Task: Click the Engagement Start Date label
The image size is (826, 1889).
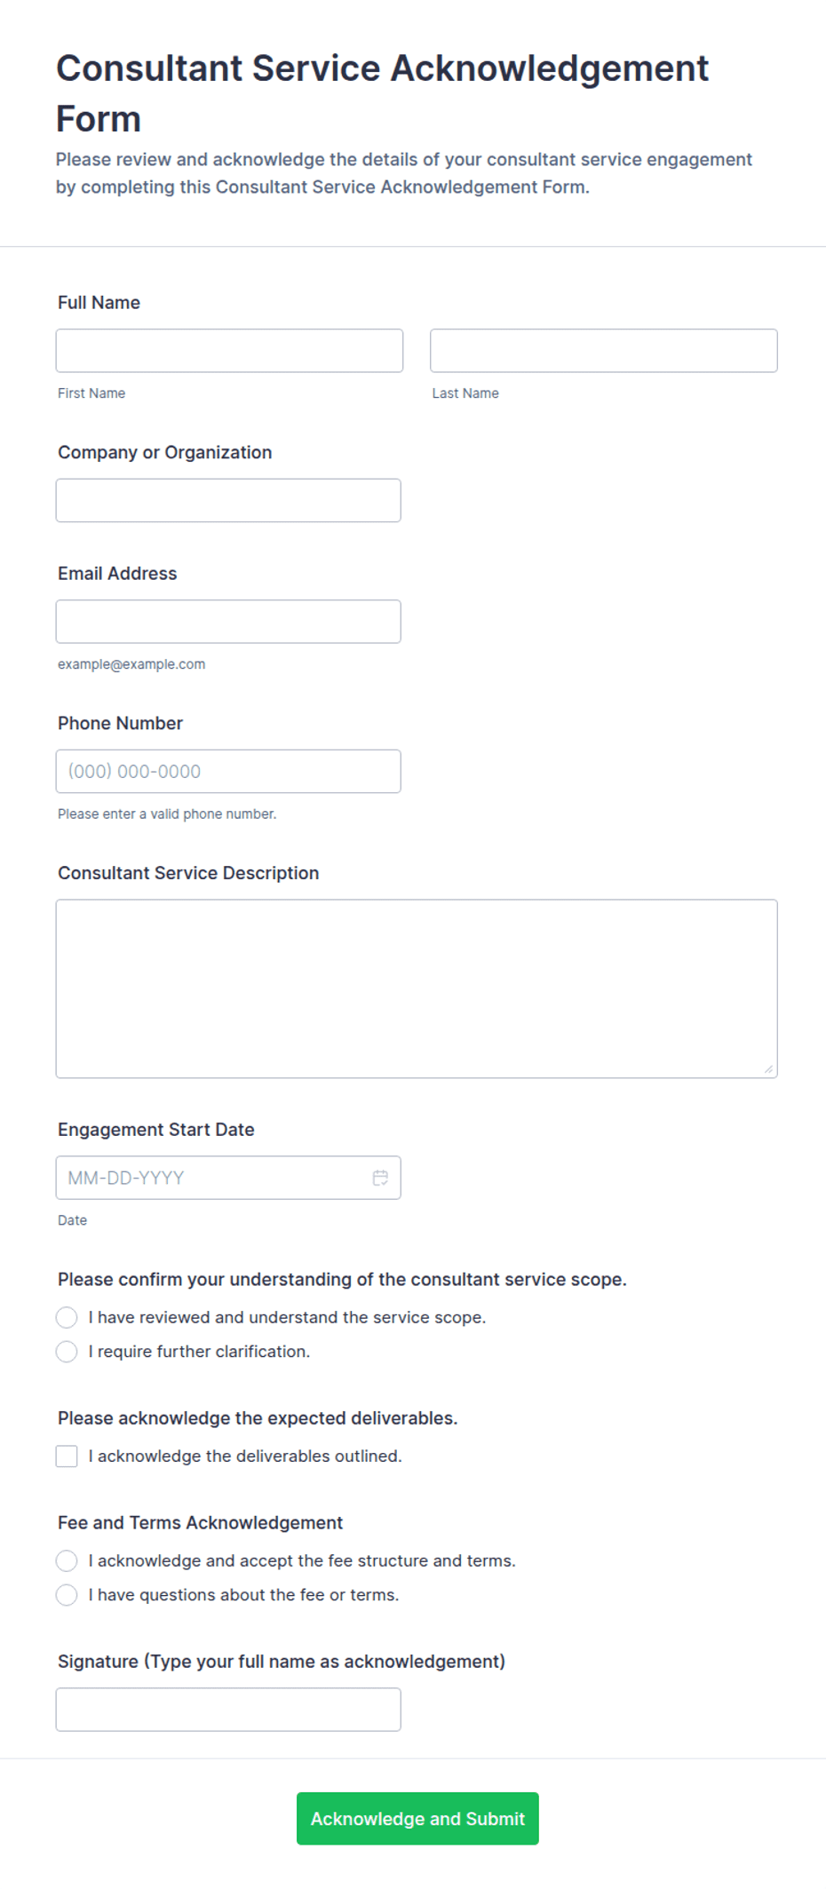Action: (156, 1130)
